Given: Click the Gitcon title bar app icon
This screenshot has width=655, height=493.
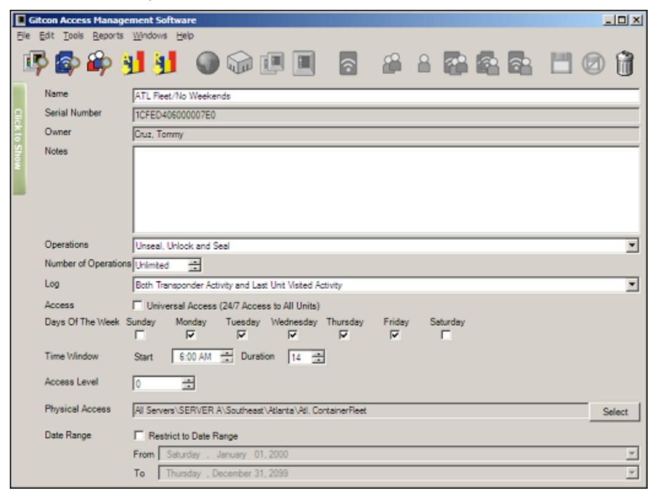Looking at the screenshot, I should tap(20, 20).
